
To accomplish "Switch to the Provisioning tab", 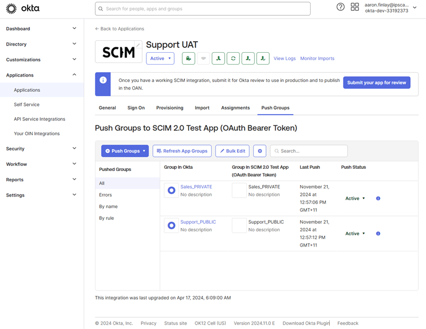I will coord(170,108).
